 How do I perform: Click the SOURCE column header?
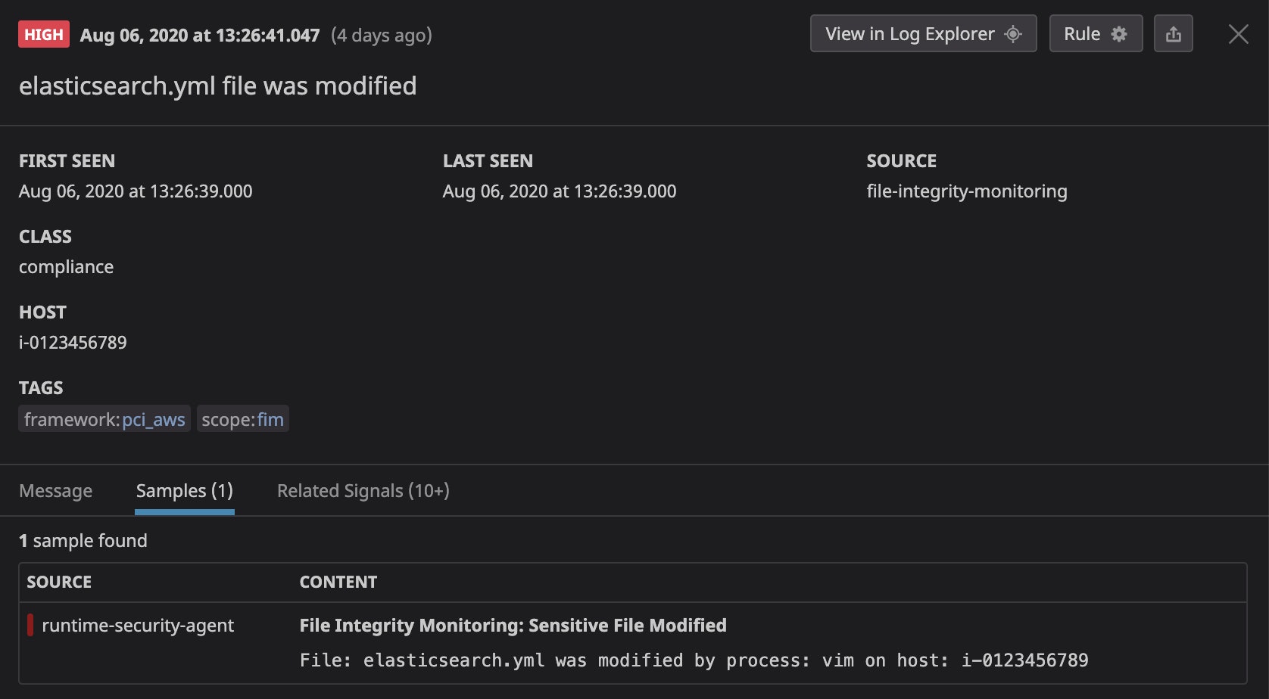(60, 582)
